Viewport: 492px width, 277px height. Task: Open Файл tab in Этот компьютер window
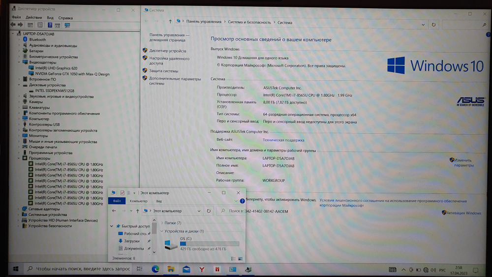117,201
